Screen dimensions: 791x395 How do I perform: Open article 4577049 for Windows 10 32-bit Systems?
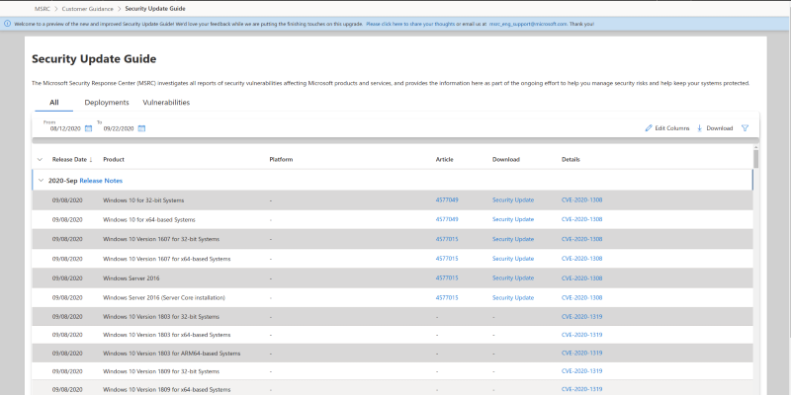(447, 200)
